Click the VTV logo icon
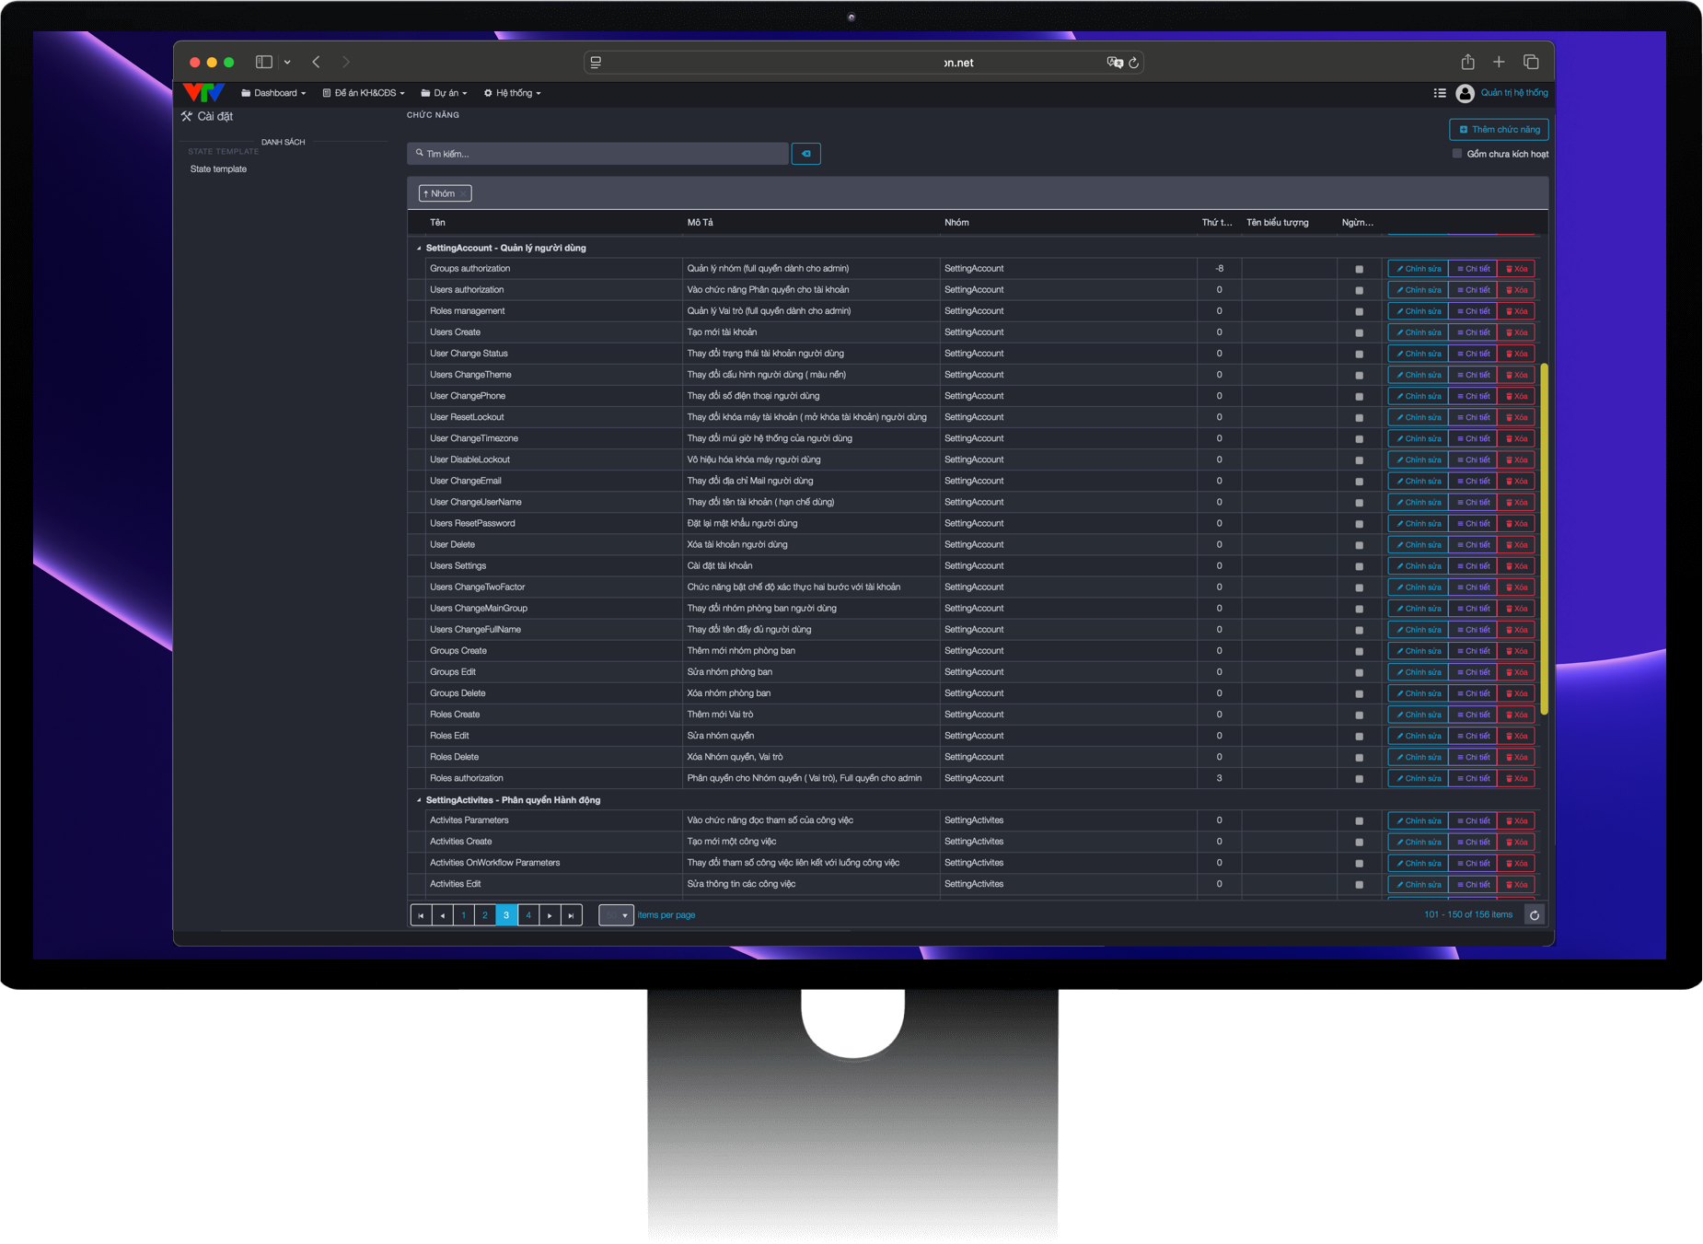The width and height of the screenshot is (1703, 1244). [203, 93]
